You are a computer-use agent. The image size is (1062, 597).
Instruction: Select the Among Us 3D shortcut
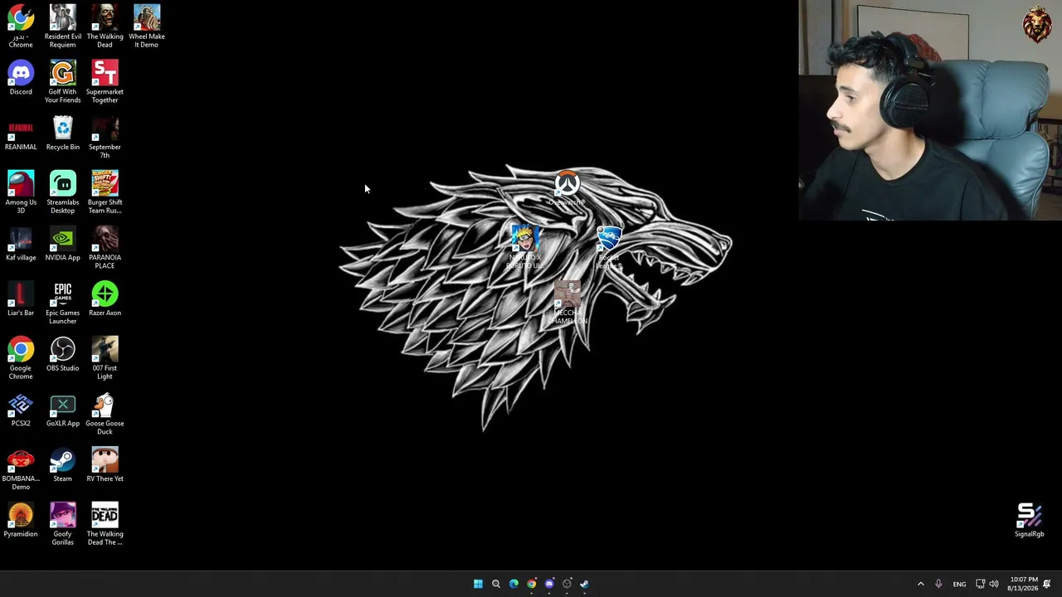pyautogui.click(x=21, y=192)
